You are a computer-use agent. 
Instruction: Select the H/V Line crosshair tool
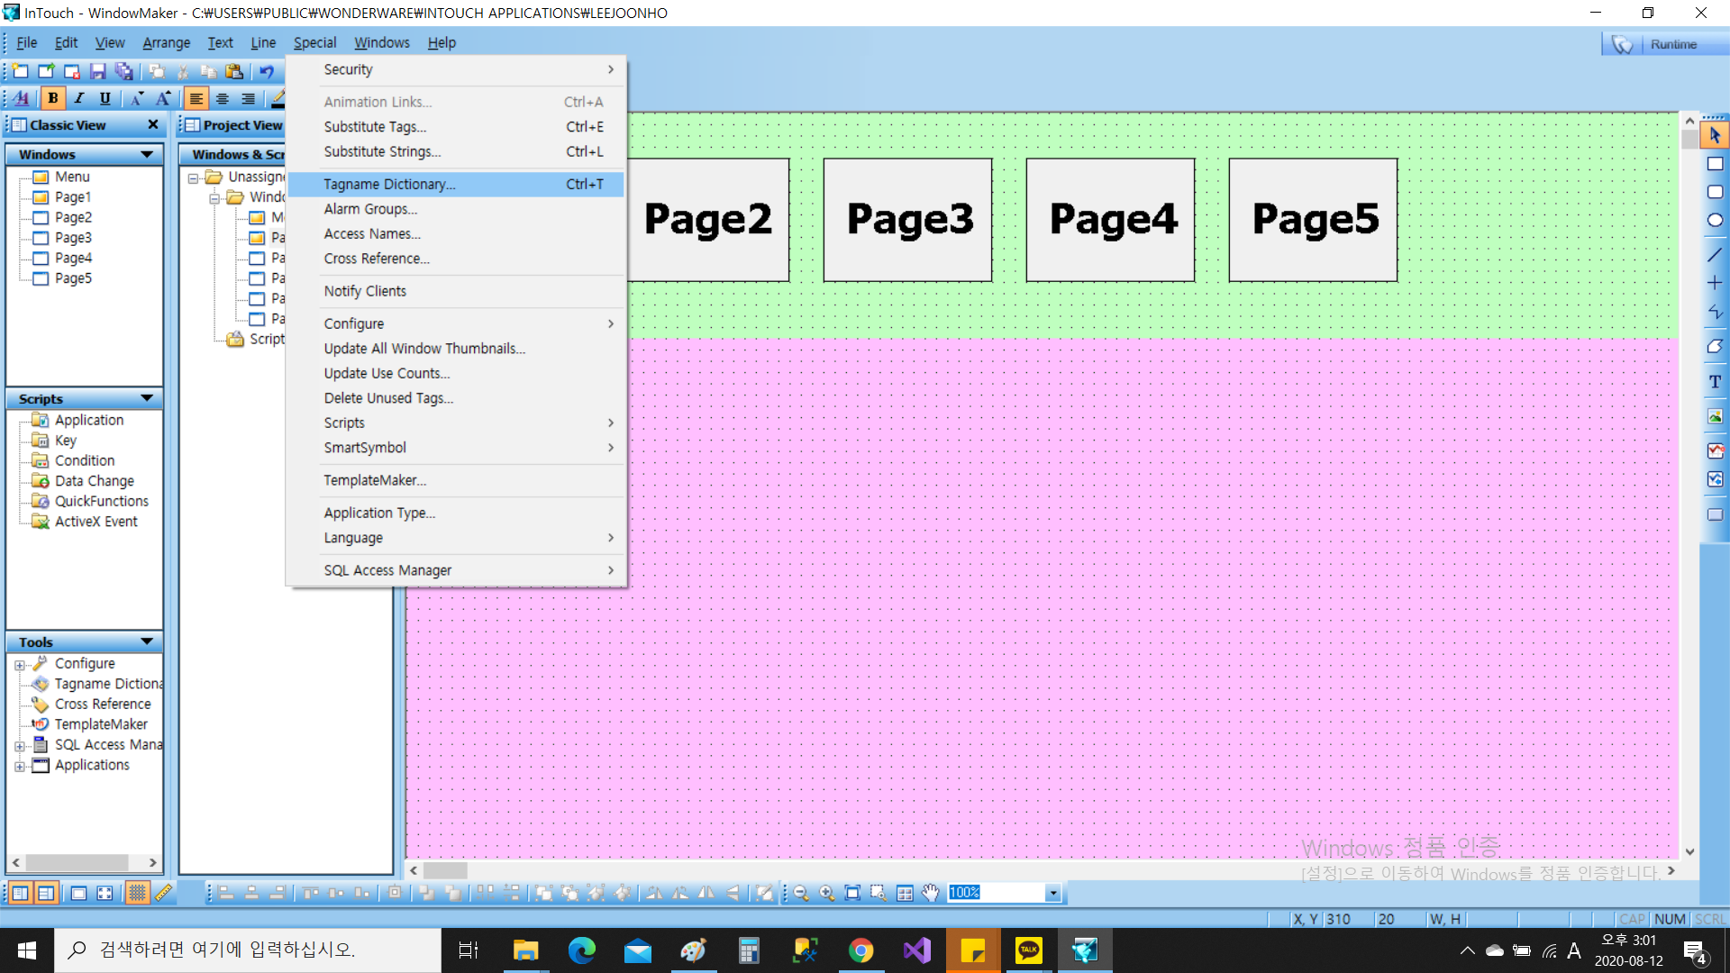(x=1715, y=283)
